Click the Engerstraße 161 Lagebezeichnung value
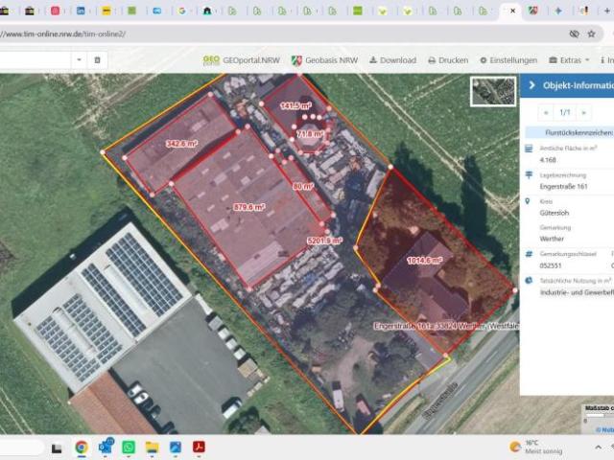 coord(563,187)
